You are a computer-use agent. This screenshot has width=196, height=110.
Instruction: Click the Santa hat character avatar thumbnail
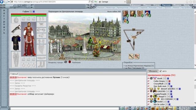coord(148,13)
